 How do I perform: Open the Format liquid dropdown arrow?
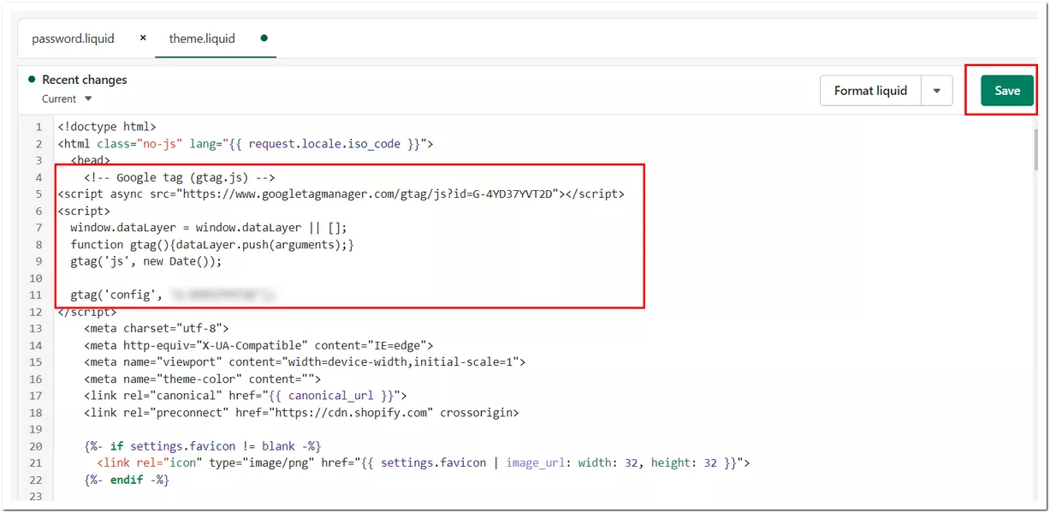(937, 90)
